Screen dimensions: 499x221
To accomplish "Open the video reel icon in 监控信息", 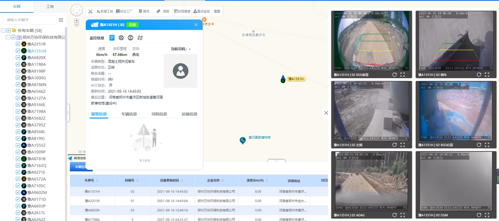I will coord(121,38).
